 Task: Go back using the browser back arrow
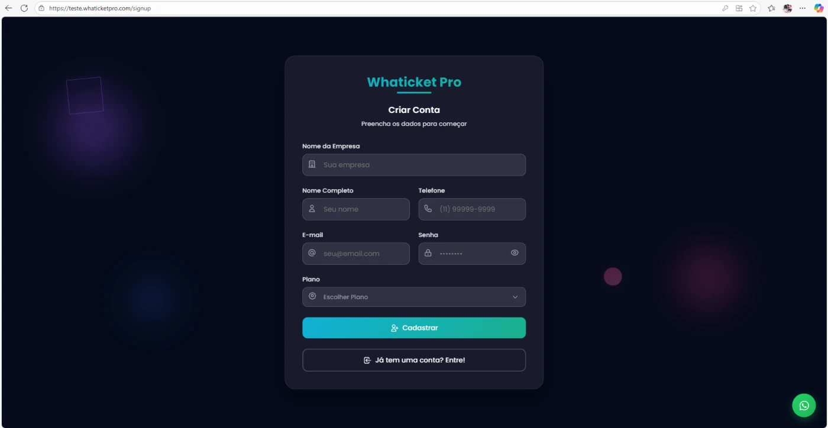tap(8, 8)
